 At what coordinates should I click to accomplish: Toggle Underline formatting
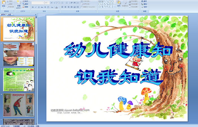(x=39, y=7)
